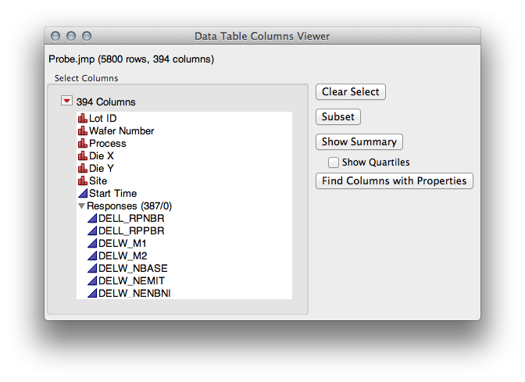Select the Die Y column
This screenshot has height=382, width=525.
(102, 169)
